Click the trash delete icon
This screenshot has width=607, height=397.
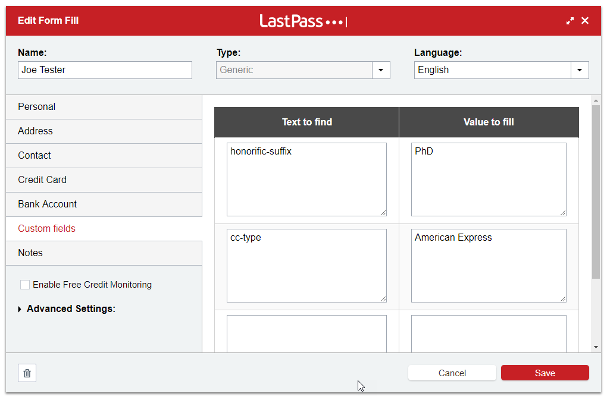(x=27, y=373)
